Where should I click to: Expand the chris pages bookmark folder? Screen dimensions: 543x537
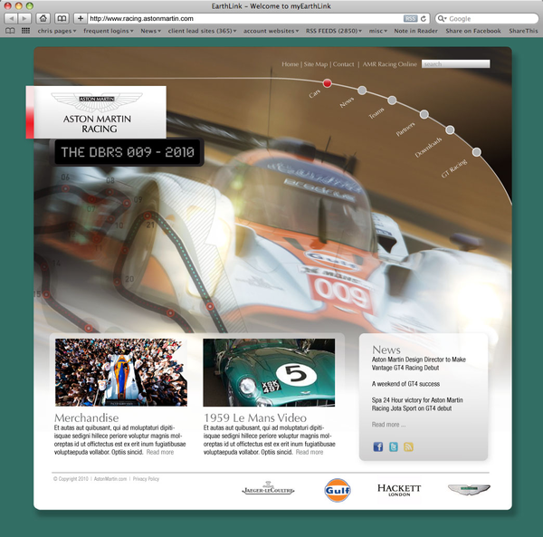57,31
